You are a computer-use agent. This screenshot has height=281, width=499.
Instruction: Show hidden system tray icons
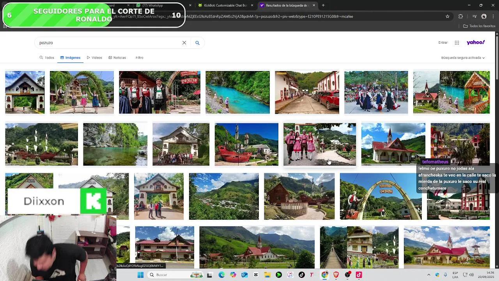[429, 275]
